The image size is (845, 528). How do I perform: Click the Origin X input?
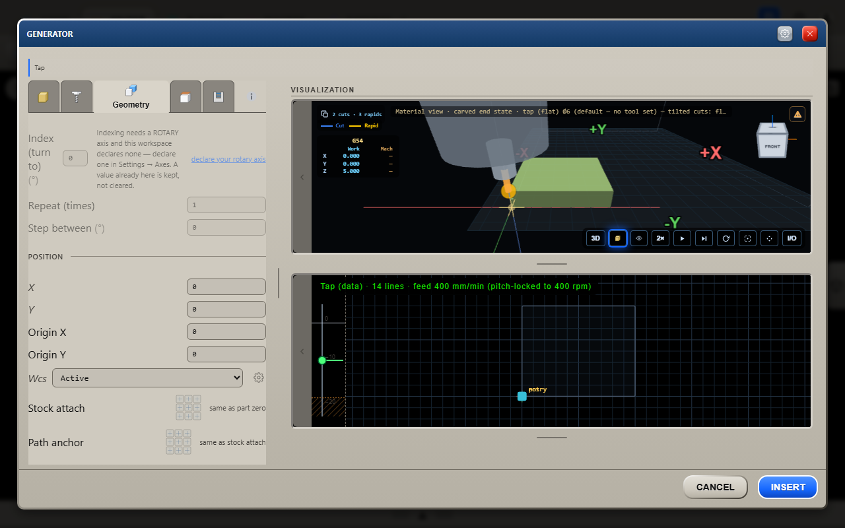pyautogui.click(x=226, y=332)
